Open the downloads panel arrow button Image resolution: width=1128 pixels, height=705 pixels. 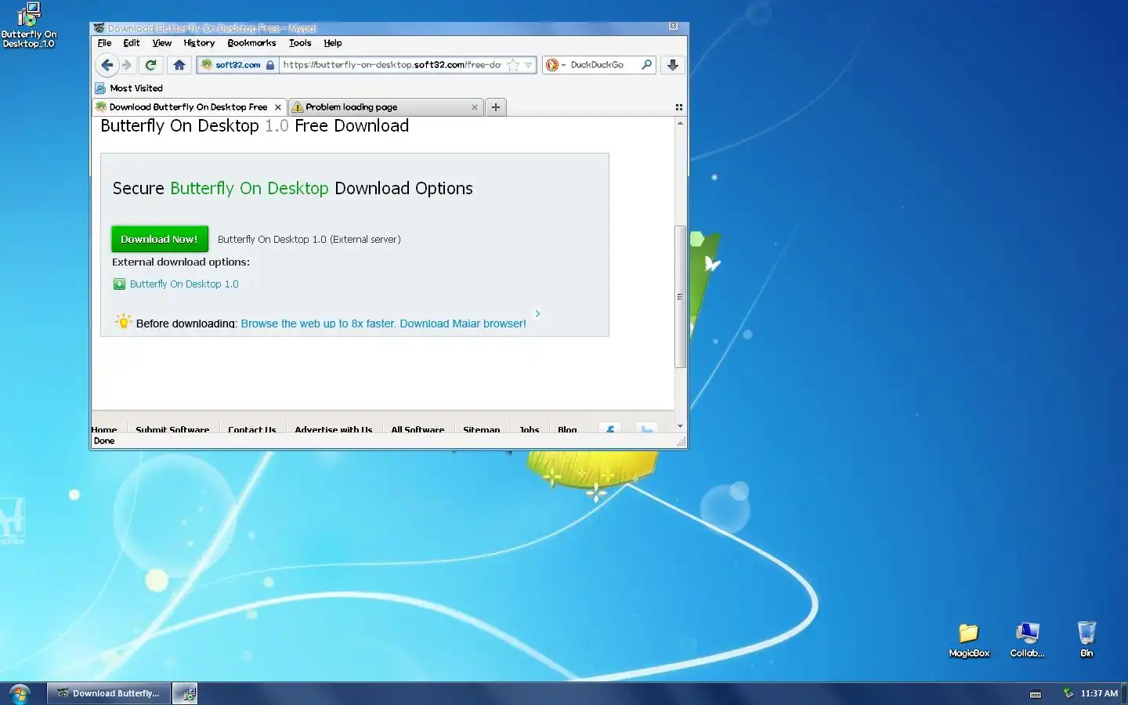tap(673, 65)
